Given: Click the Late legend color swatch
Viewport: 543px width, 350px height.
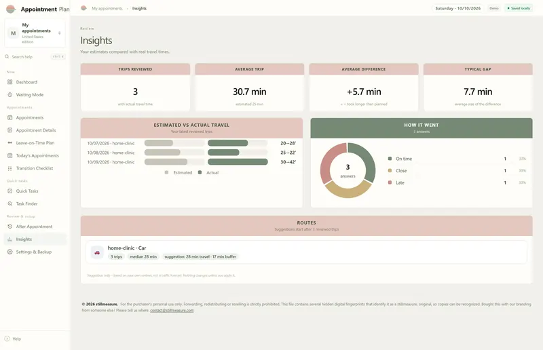Looking at the screenshot, I should point(390,182).
